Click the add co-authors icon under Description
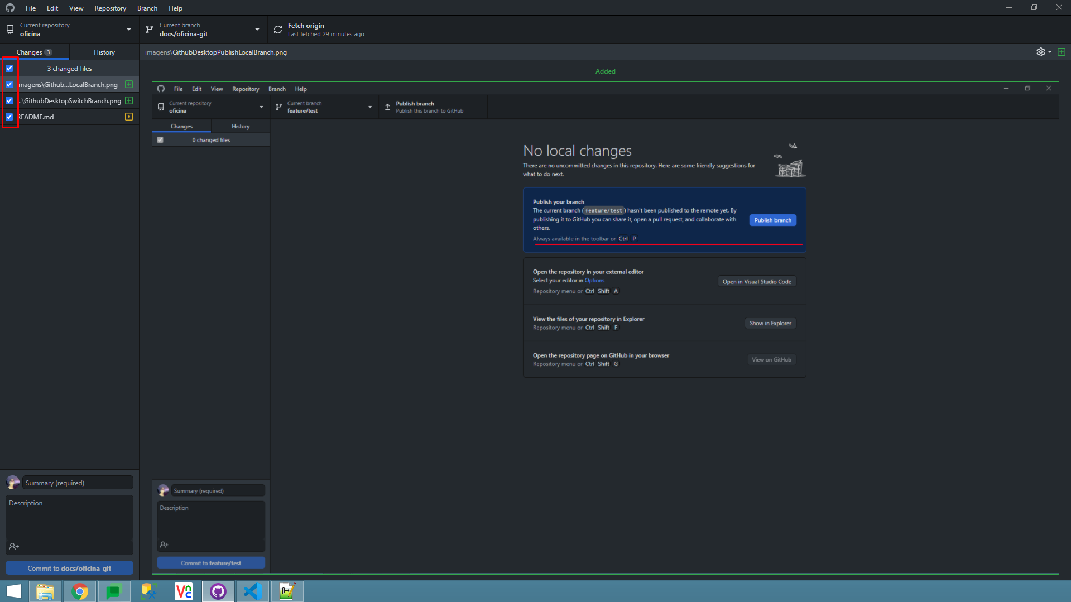This screenshot has width=1071, height=602. 14,546
